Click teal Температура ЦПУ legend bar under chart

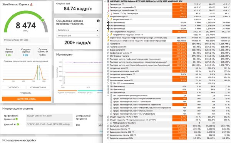click(87, 91)
